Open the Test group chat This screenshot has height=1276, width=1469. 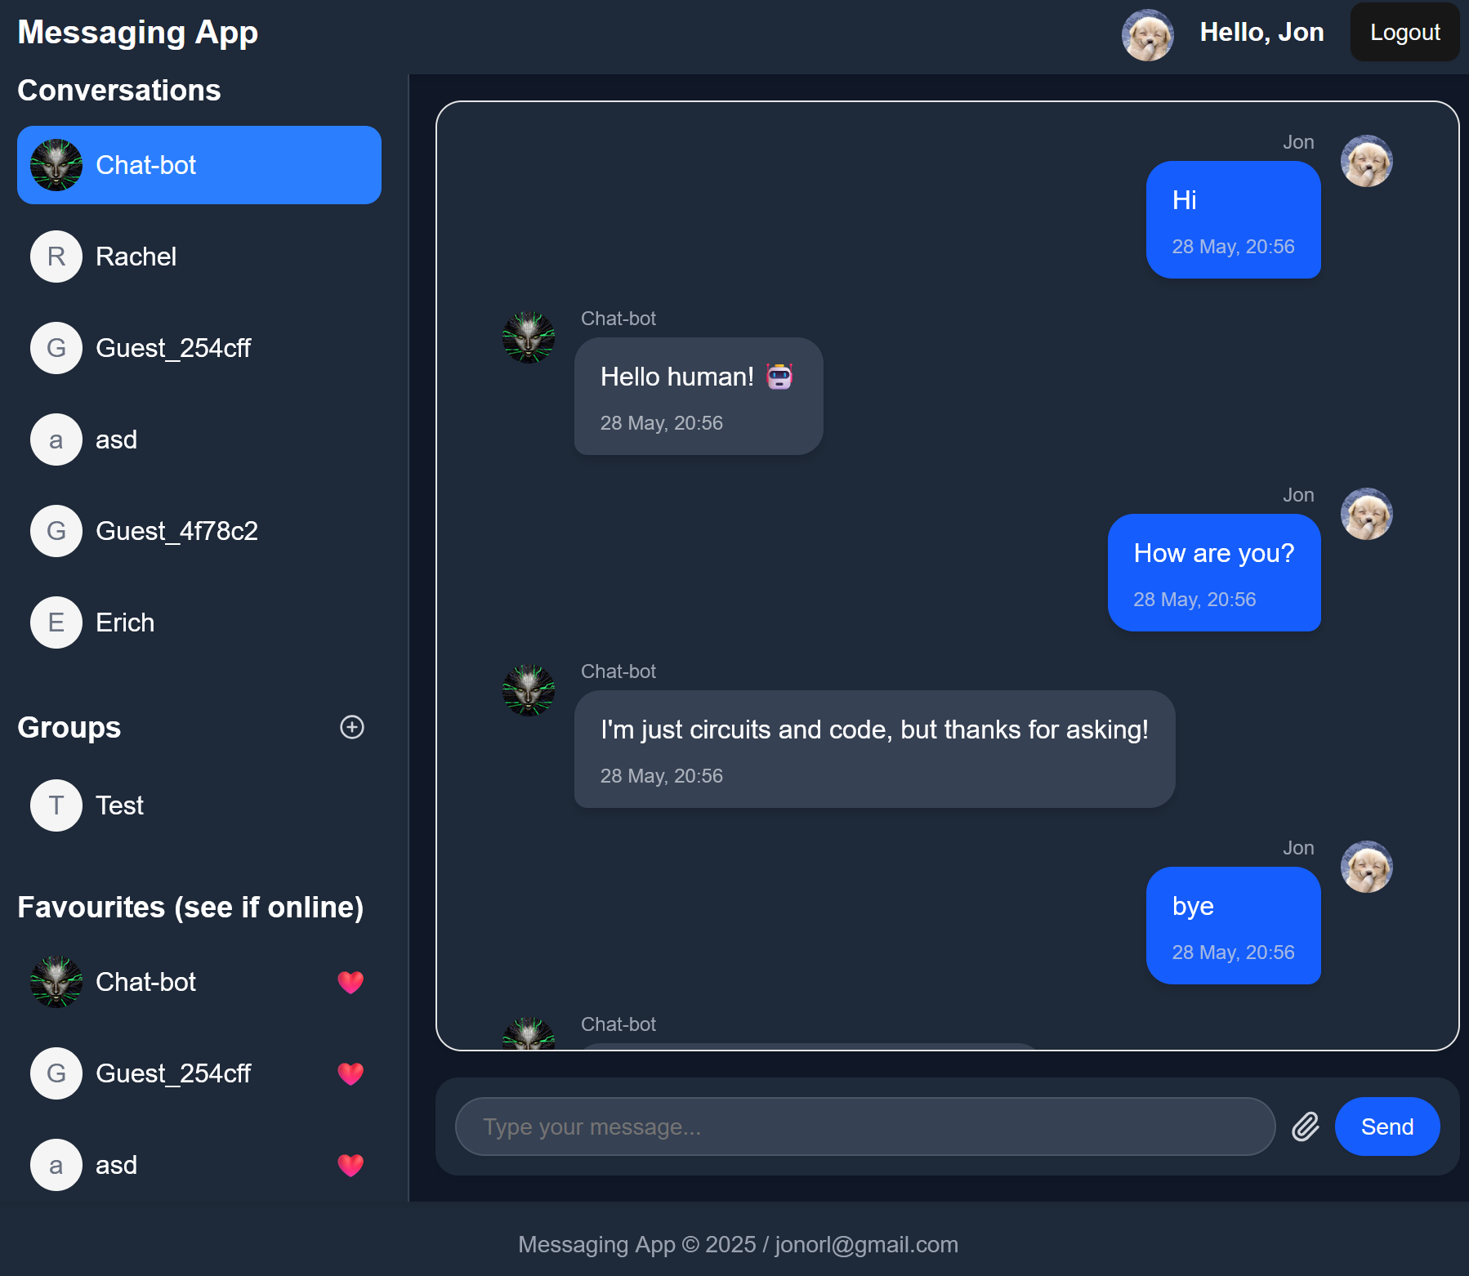(x=199, y=805)
